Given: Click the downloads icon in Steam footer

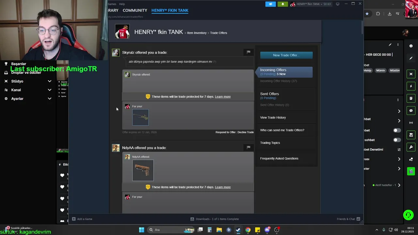Looking at the screenshot, I should (x=192, y=219).
